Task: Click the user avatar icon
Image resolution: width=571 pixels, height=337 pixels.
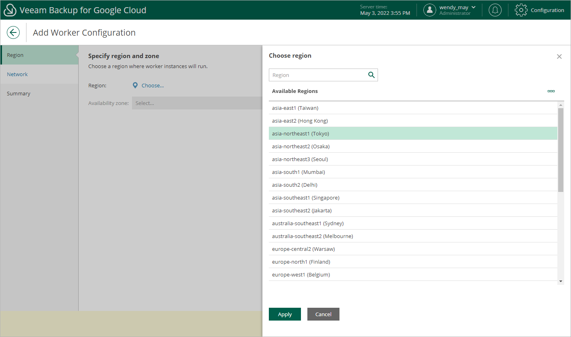Action: (x=430, y=10)
